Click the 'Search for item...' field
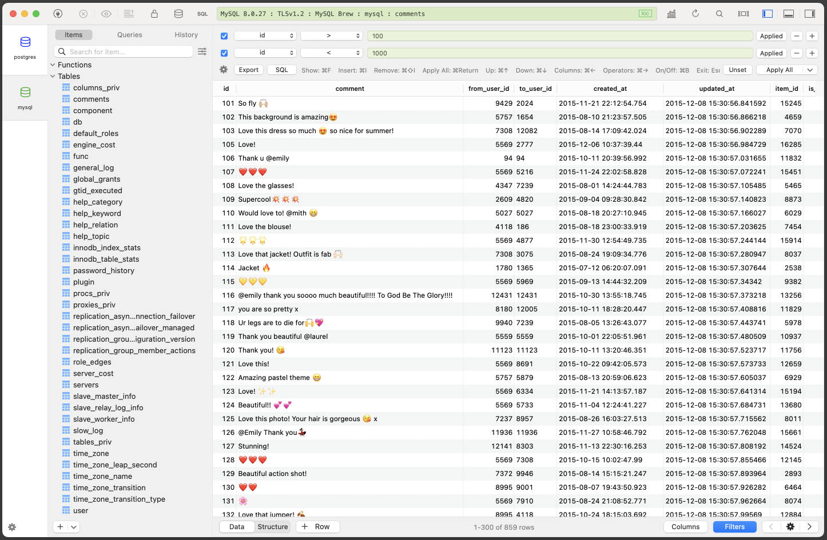 pos(129,51)
